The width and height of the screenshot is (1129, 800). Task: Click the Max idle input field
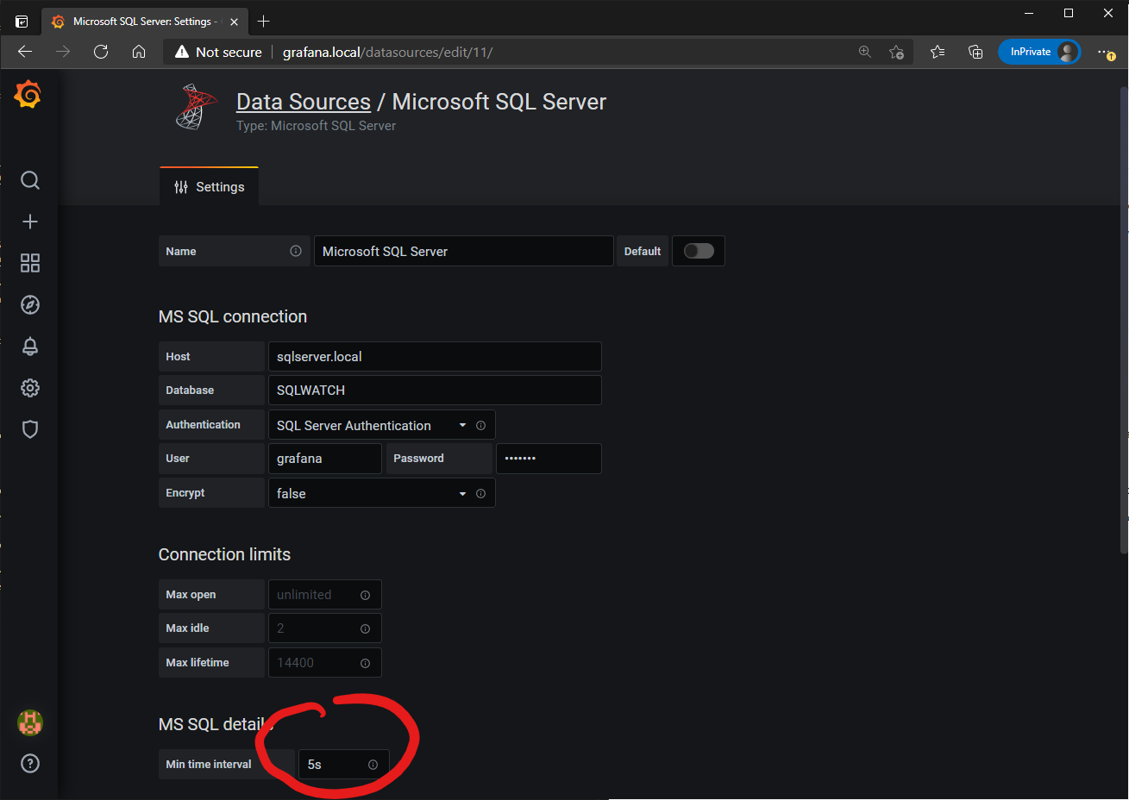coord(325,628)
